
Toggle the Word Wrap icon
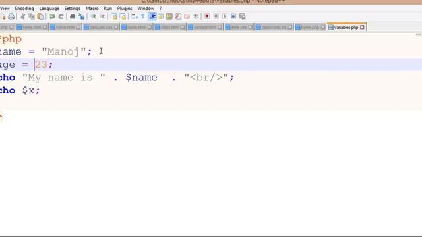[134, 16]
